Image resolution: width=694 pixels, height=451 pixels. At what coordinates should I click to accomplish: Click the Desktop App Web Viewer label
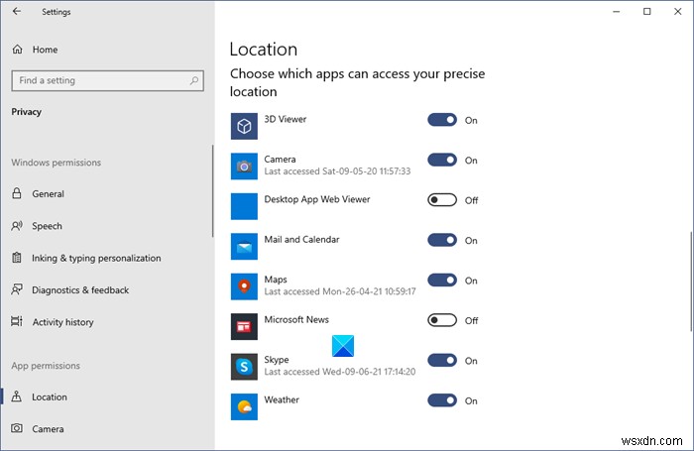(x=317, y=199)
